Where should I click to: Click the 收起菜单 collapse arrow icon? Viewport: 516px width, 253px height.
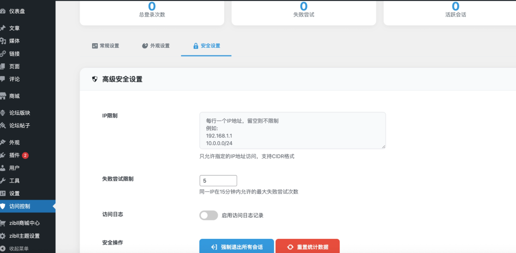[3, 248]
